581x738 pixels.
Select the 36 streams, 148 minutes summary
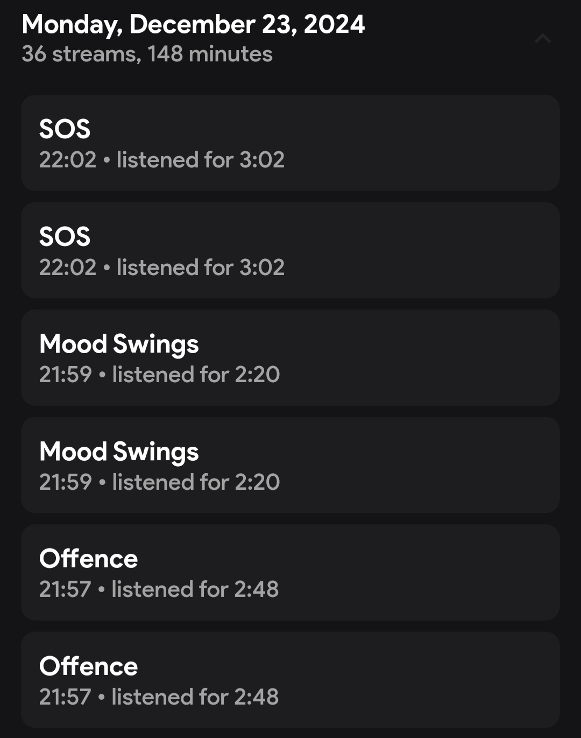tap(147, 54)
